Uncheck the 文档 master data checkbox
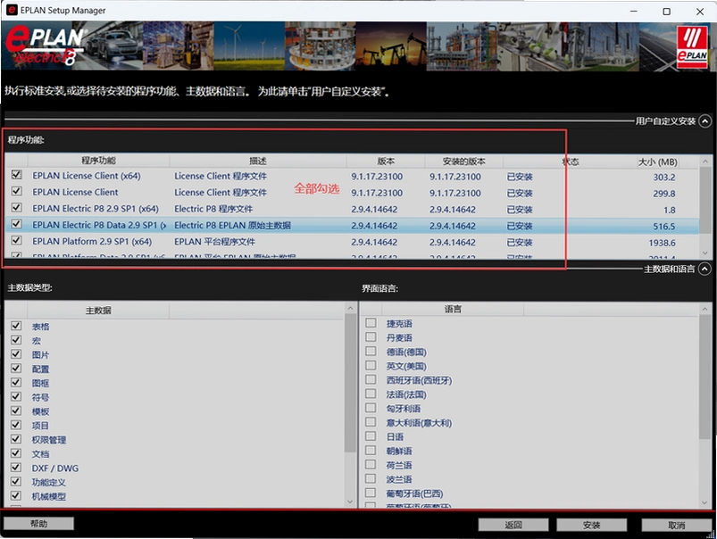717x539 pixels. (x=16, y=453)
